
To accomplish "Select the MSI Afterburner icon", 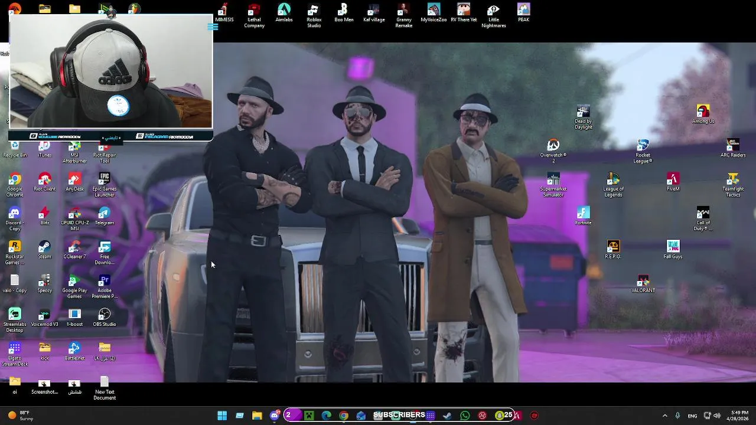I will coord(74,152).
